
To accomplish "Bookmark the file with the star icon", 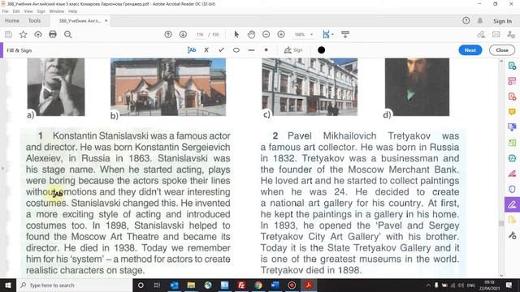I will pyautogui.click(x=24, y=34).
